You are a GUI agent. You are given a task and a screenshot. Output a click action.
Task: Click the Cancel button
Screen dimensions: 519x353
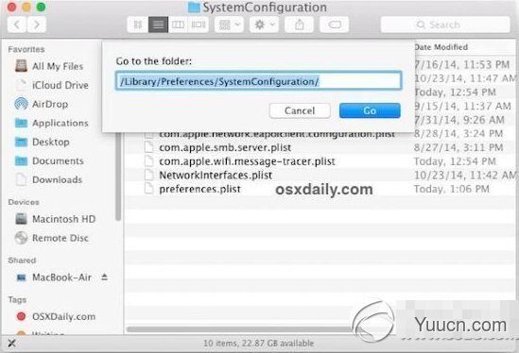click(300, 110)
